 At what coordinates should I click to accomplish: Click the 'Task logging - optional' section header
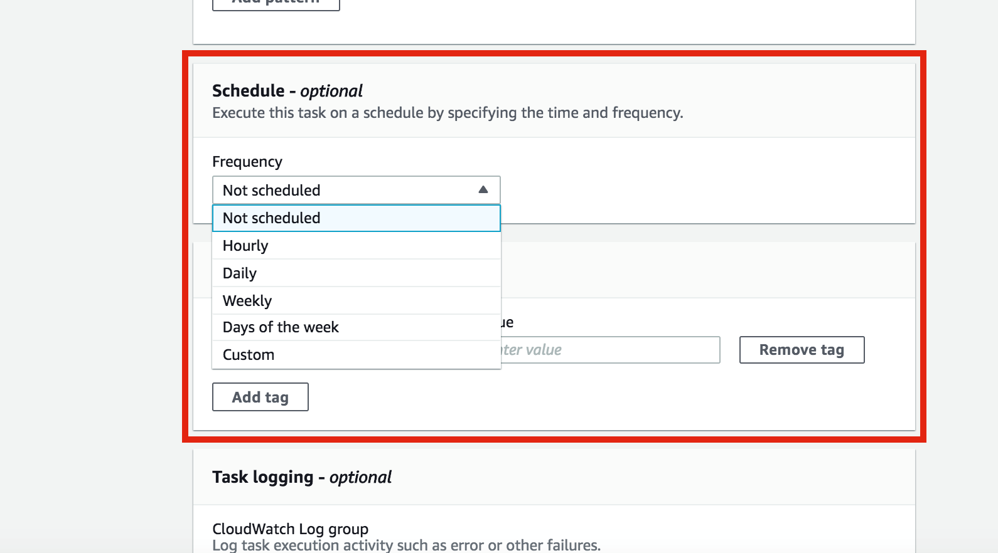[301, 477]
